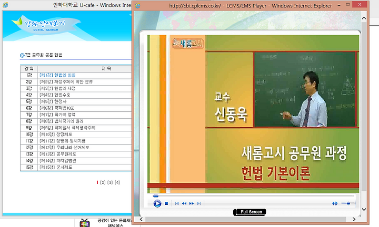Screen dimensions: 379x227
Task: Open lecture [제8강] 법치국가의 원리
Action: 62,121
